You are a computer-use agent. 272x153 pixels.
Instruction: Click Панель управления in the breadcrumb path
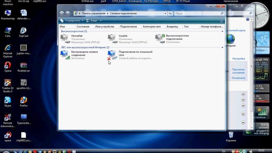pyautogui.click(x=93, y=13)
